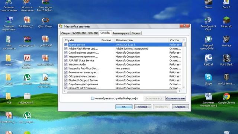The height and width of the screenshot is (134, 238).
Task: Select the Innova Co S.a r.l. manufacturer cell
Action: (126, 45)
